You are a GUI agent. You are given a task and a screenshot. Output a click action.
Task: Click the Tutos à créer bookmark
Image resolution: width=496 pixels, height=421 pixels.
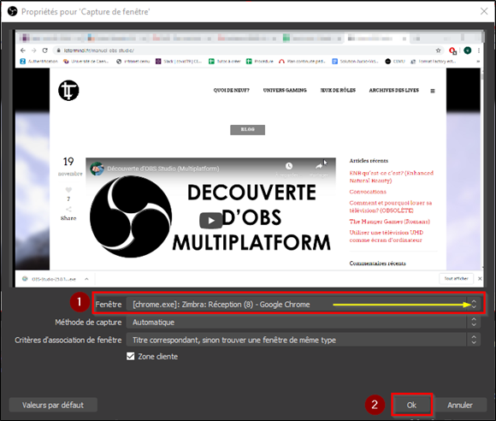pyautogui.click(x=225, y=62)
